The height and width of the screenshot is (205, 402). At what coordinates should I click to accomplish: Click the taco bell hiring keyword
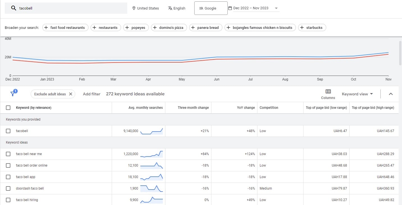[x=27, y=200]
